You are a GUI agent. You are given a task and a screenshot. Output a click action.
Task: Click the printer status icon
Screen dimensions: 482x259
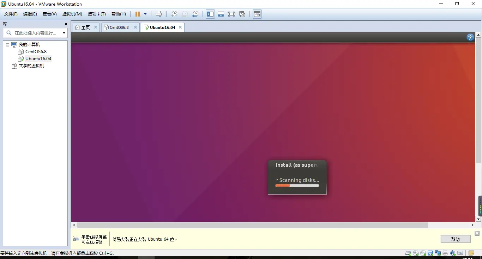pos(445,253)
